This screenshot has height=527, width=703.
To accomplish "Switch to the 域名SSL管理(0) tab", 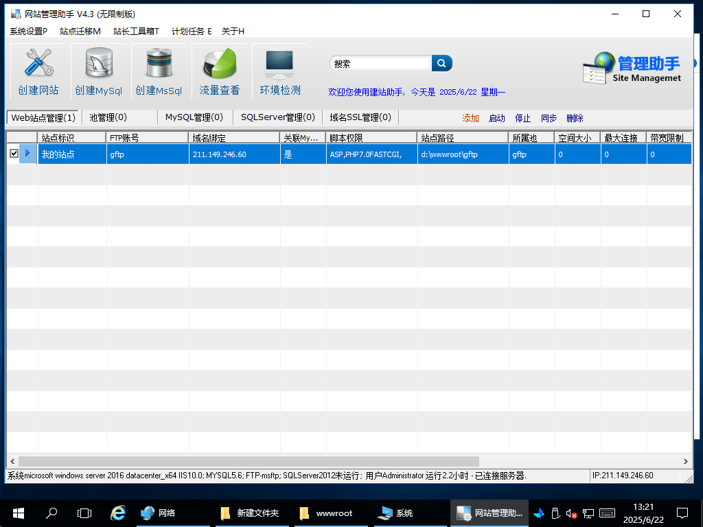I will 360,117.
